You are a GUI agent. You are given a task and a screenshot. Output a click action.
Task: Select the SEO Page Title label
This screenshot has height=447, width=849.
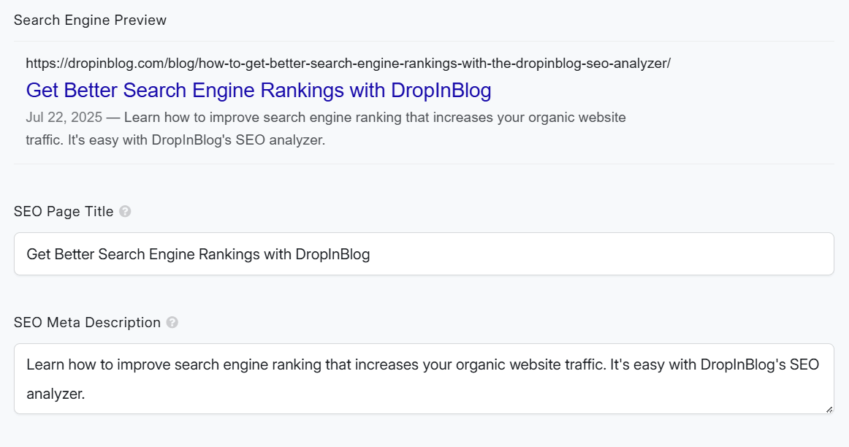64,212
